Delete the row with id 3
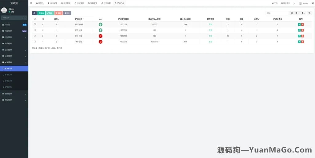This screenshot has height=158, width=315. (303, 30)
